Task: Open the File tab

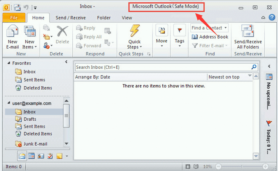Action: [14, 18]
